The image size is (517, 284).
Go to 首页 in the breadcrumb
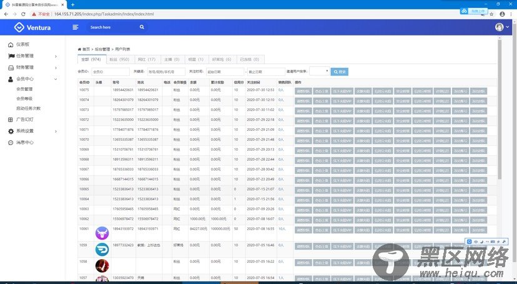pos(86,49)
